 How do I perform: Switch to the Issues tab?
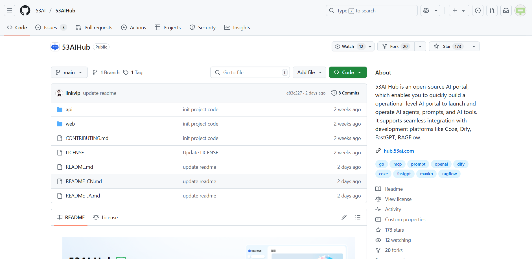pyautogui.click(x=51, y=28)
